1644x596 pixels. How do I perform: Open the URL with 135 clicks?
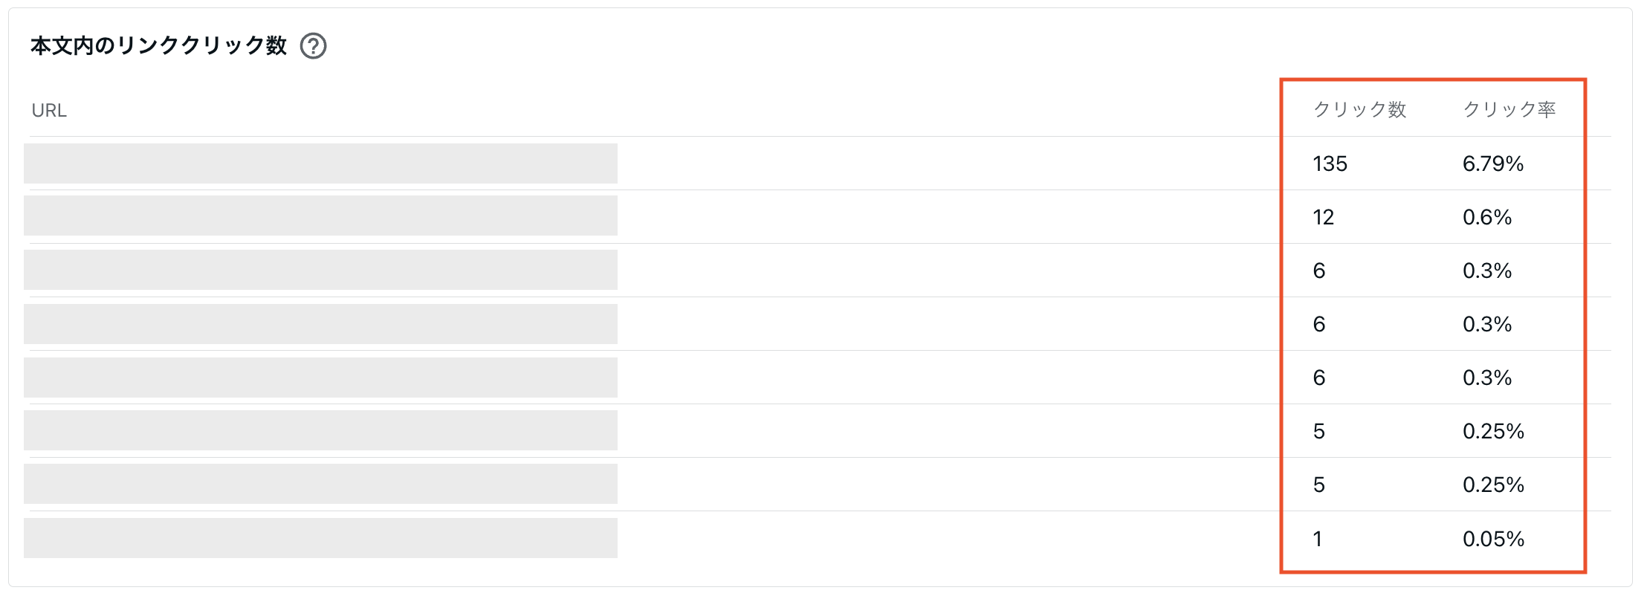[x=320, y=163]
